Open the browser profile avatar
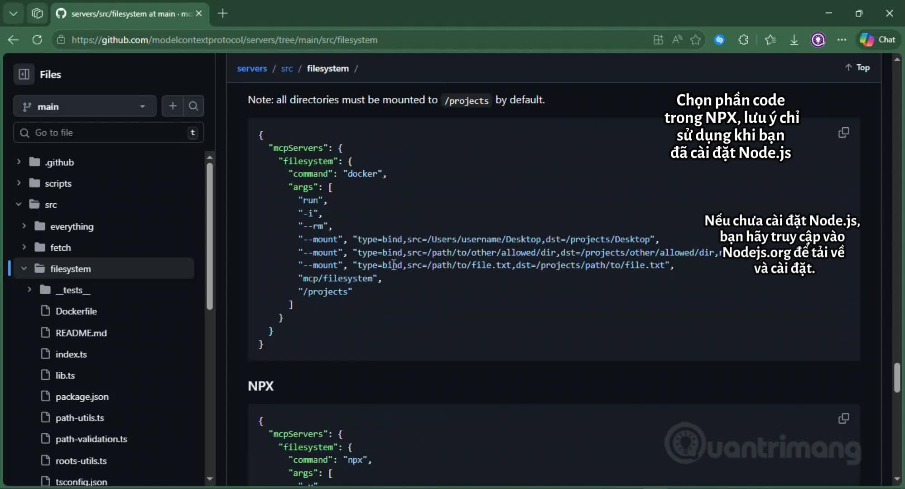 [x=818, y=40]
